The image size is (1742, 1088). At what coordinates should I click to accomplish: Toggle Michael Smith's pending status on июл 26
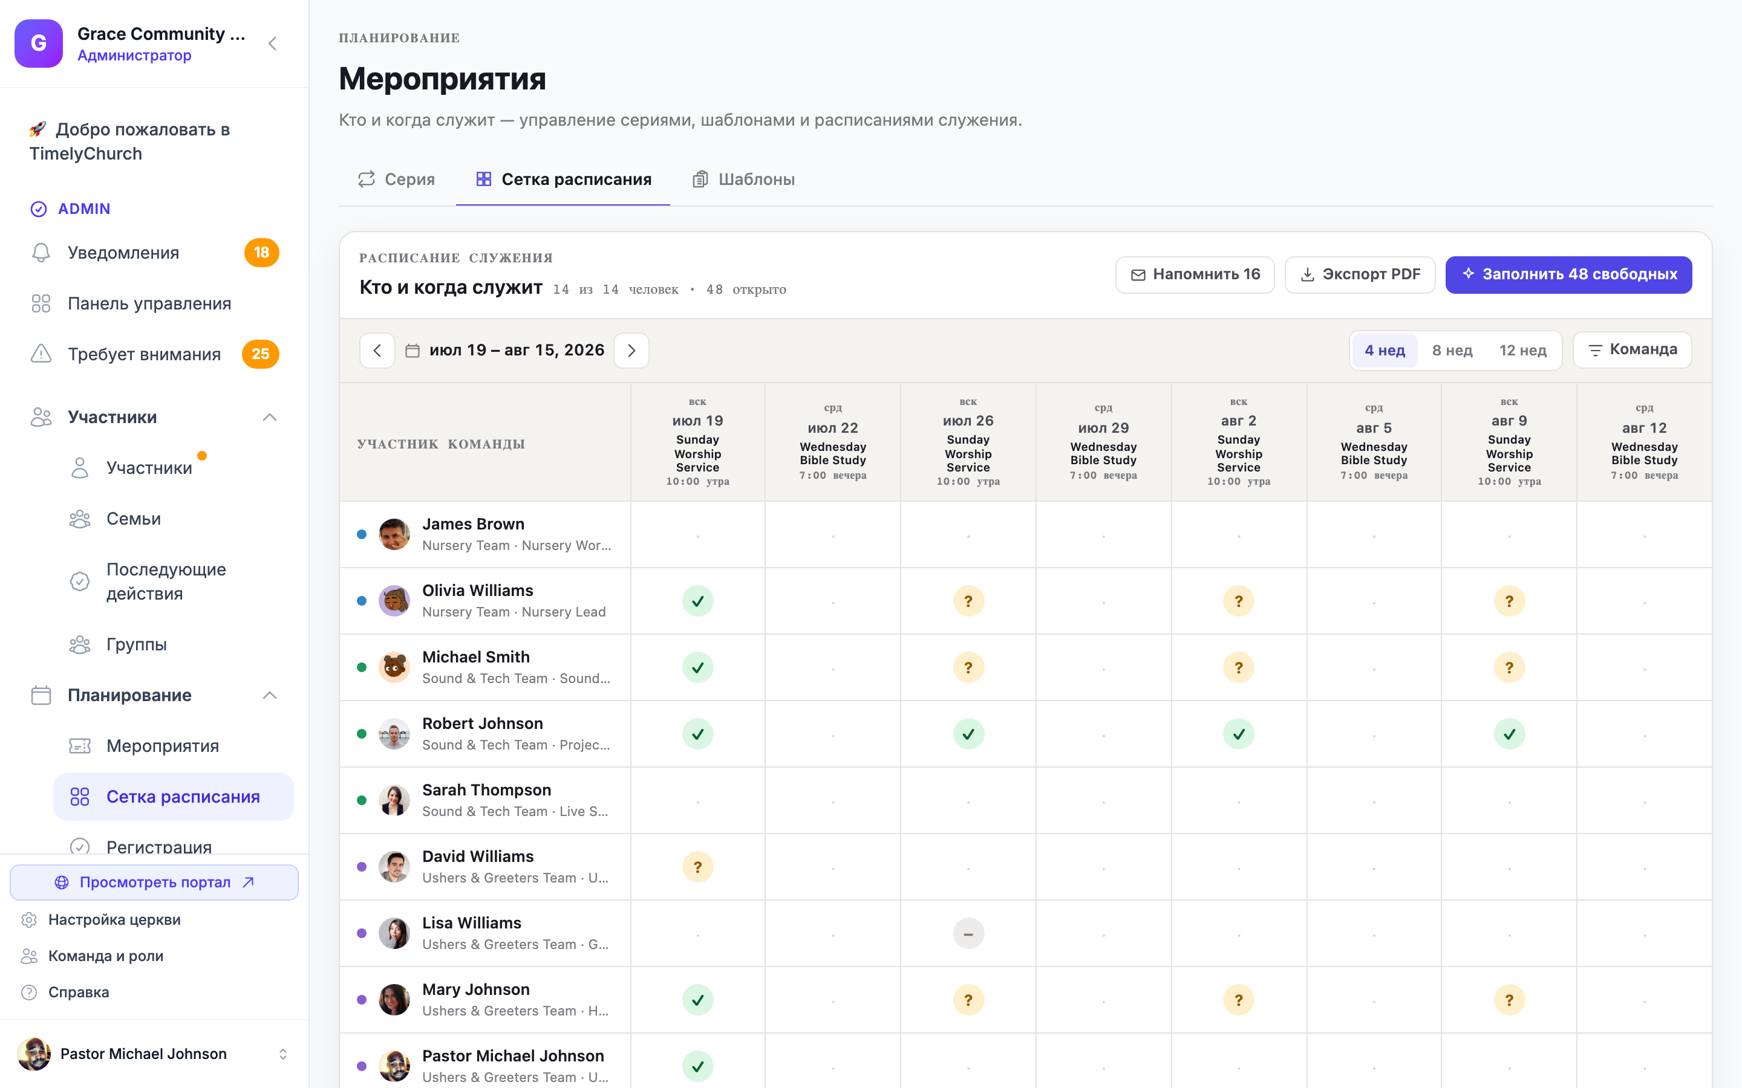coord(968,668)
